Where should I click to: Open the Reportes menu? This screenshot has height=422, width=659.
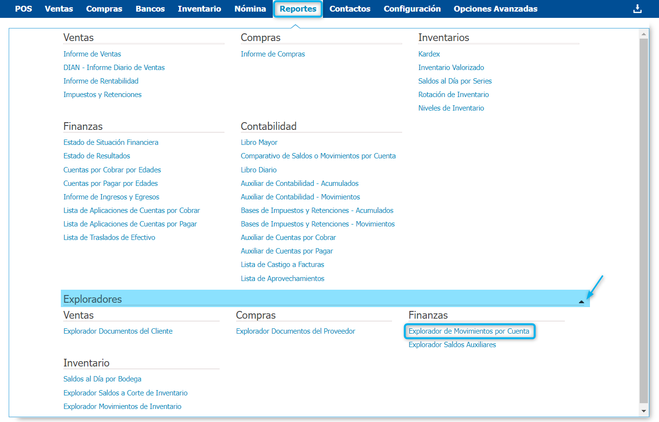(298, 9)
